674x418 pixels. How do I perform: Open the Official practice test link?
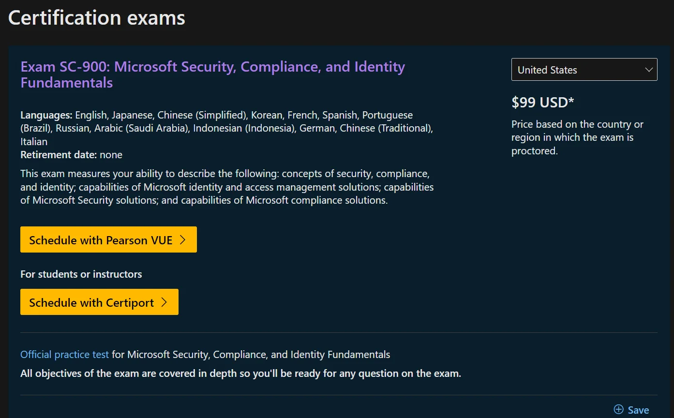pyautogui.click(x=64, y=354)
